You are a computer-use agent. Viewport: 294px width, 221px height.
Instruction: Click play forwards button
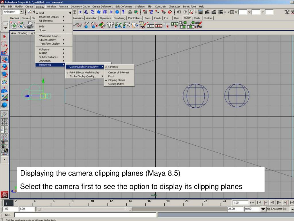(x=279, y=203)
